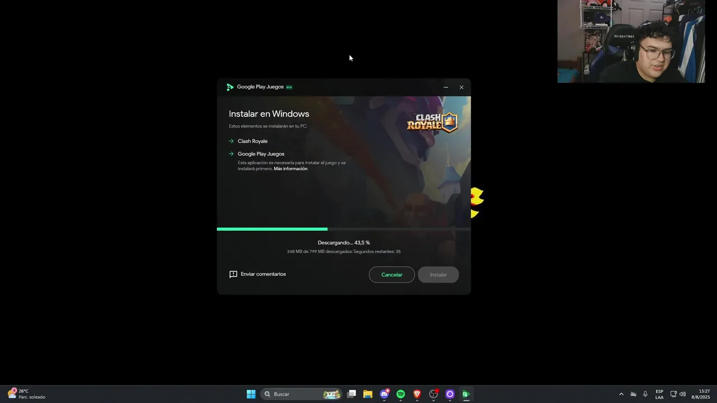
Task: Click the OneDrive cloud tray icon
Action: point(634,394)
